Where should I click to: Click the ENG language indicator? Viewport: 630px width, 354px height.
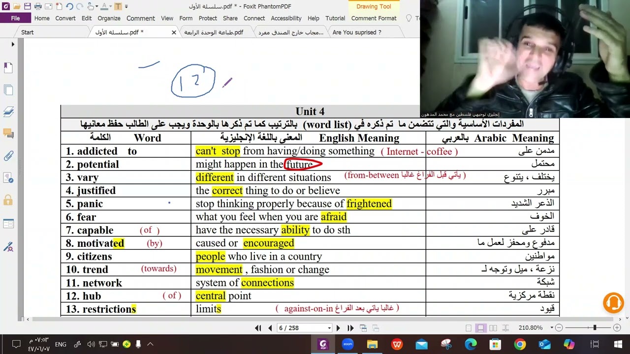coord(61,344)
